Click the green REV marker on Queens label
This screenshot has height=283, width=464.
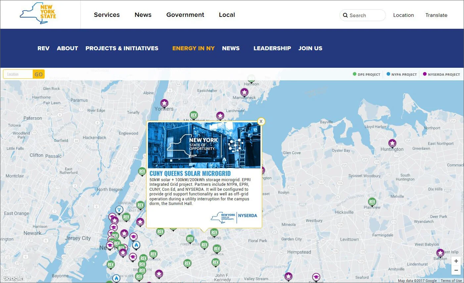(x=214, y=232)
